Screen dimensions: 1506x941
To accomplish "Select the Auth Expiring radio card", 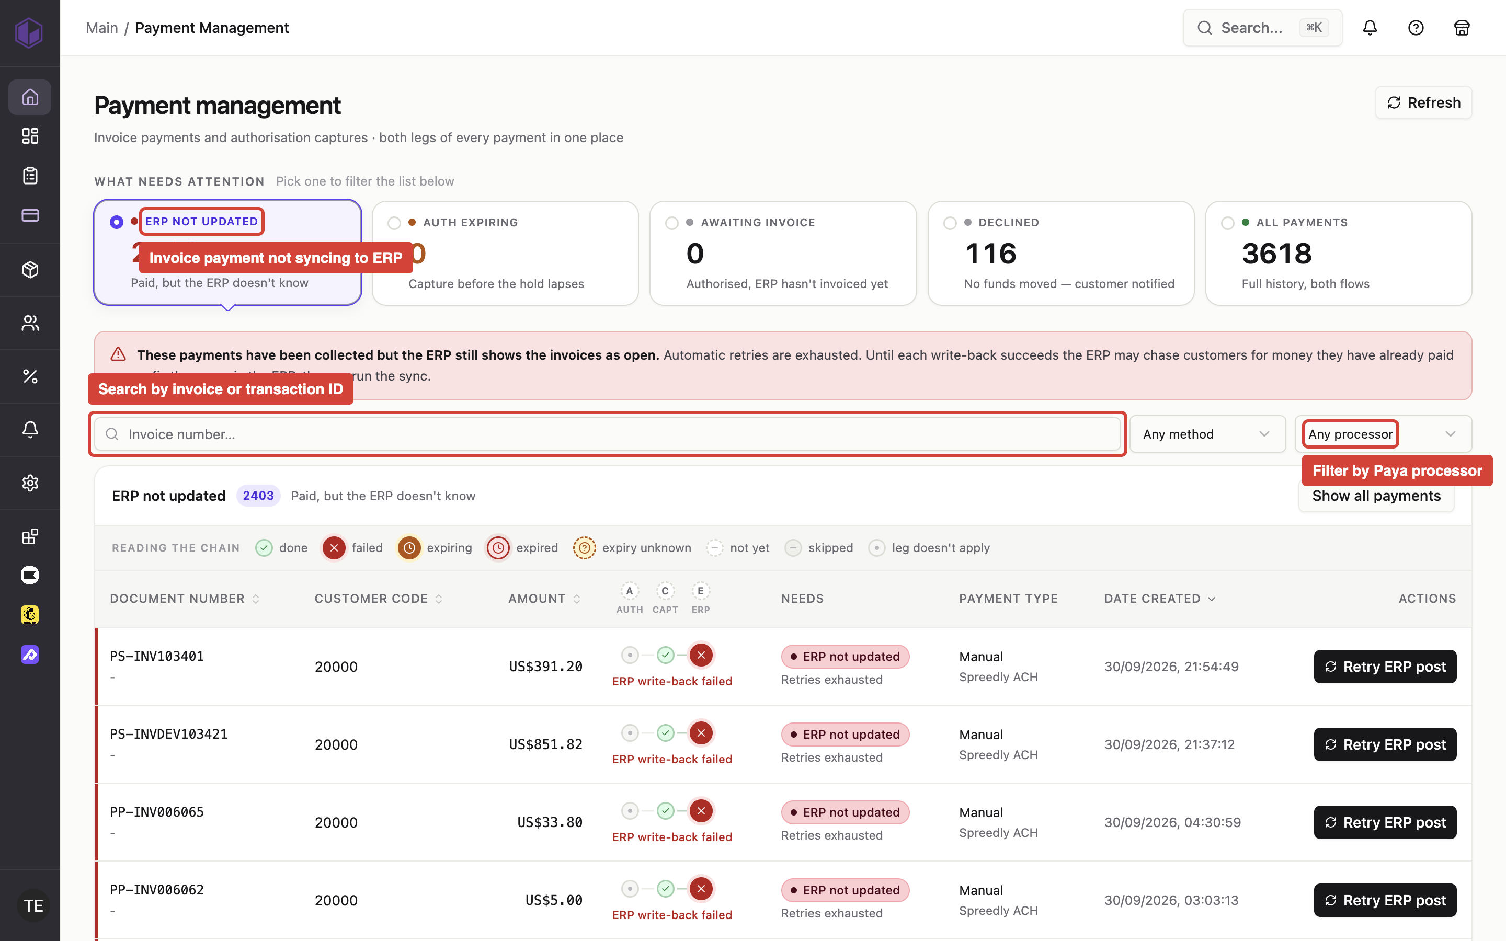I will pos(505,253).
